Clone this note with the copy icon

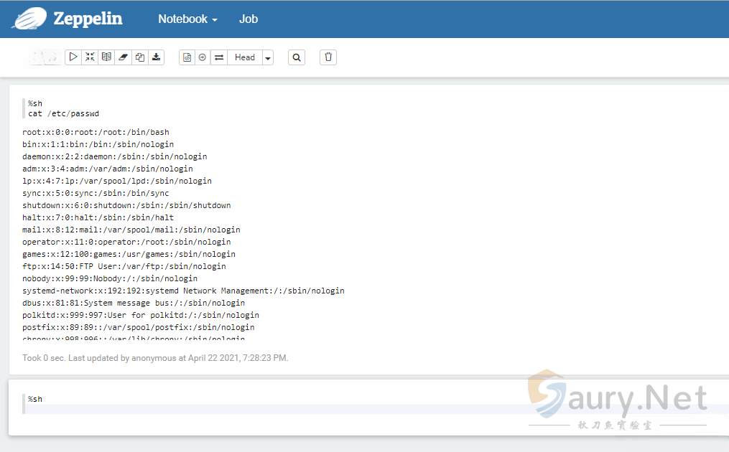(x=140, y=57)
